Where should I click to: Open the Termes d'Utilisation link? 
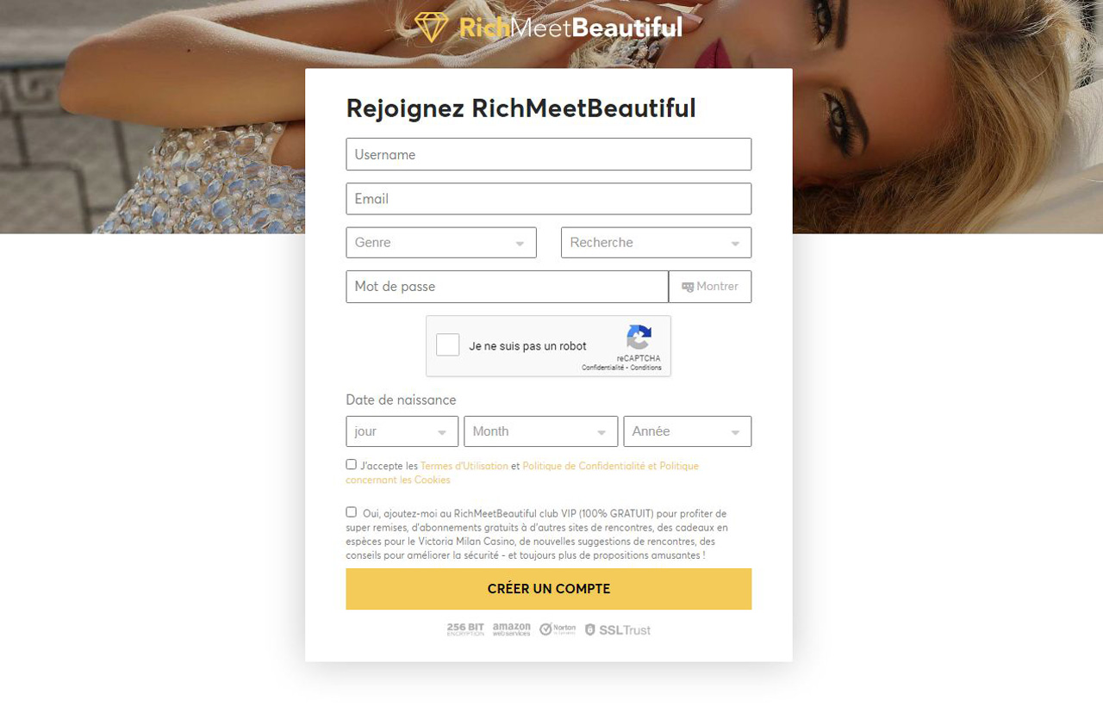click(x=464, y=466)
